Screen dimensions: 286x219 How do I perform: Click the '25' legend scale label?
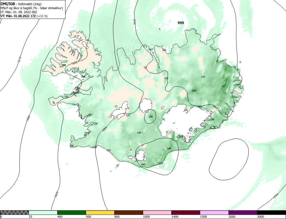30,217
